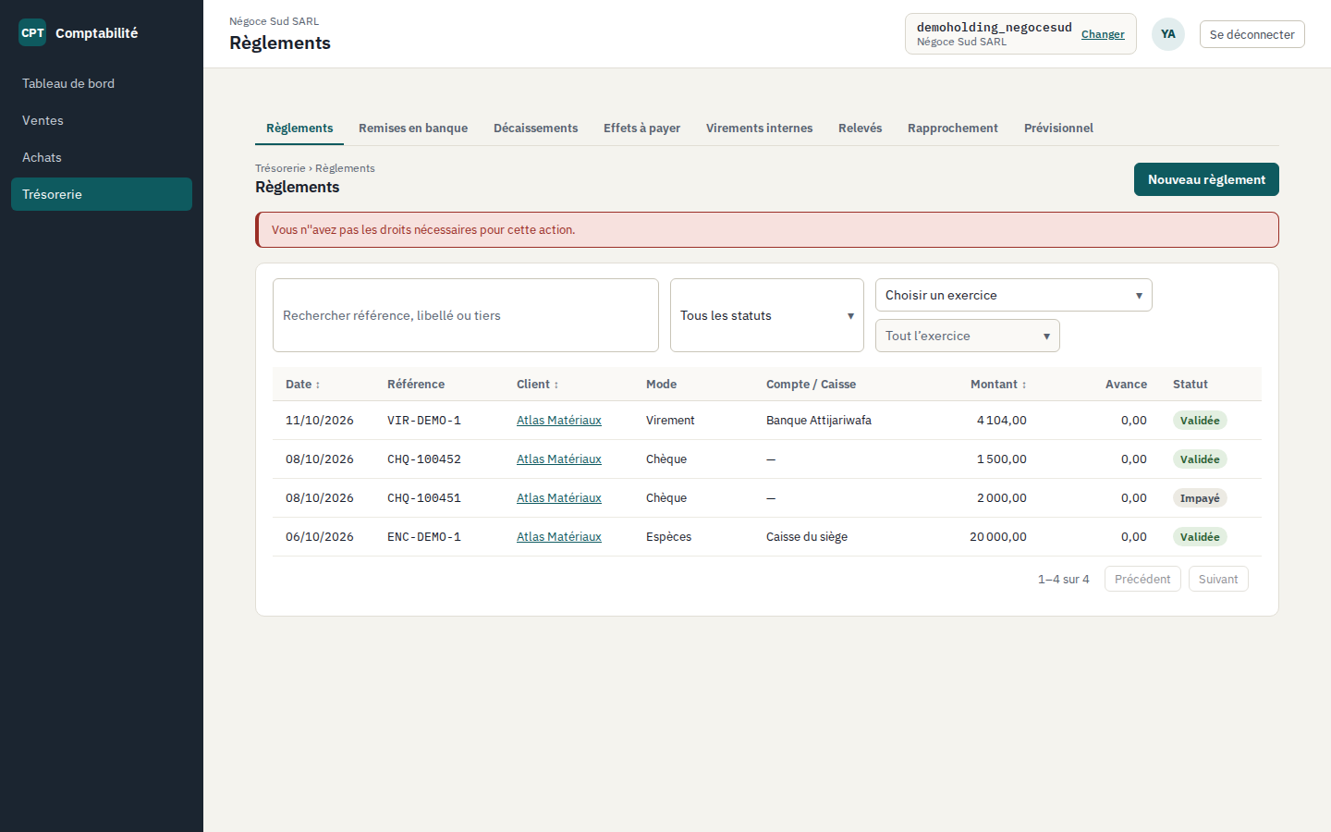1331x832 pixels.
Task: Click the reference ENC-DEMO-1
Action: [x=424, y=537]
